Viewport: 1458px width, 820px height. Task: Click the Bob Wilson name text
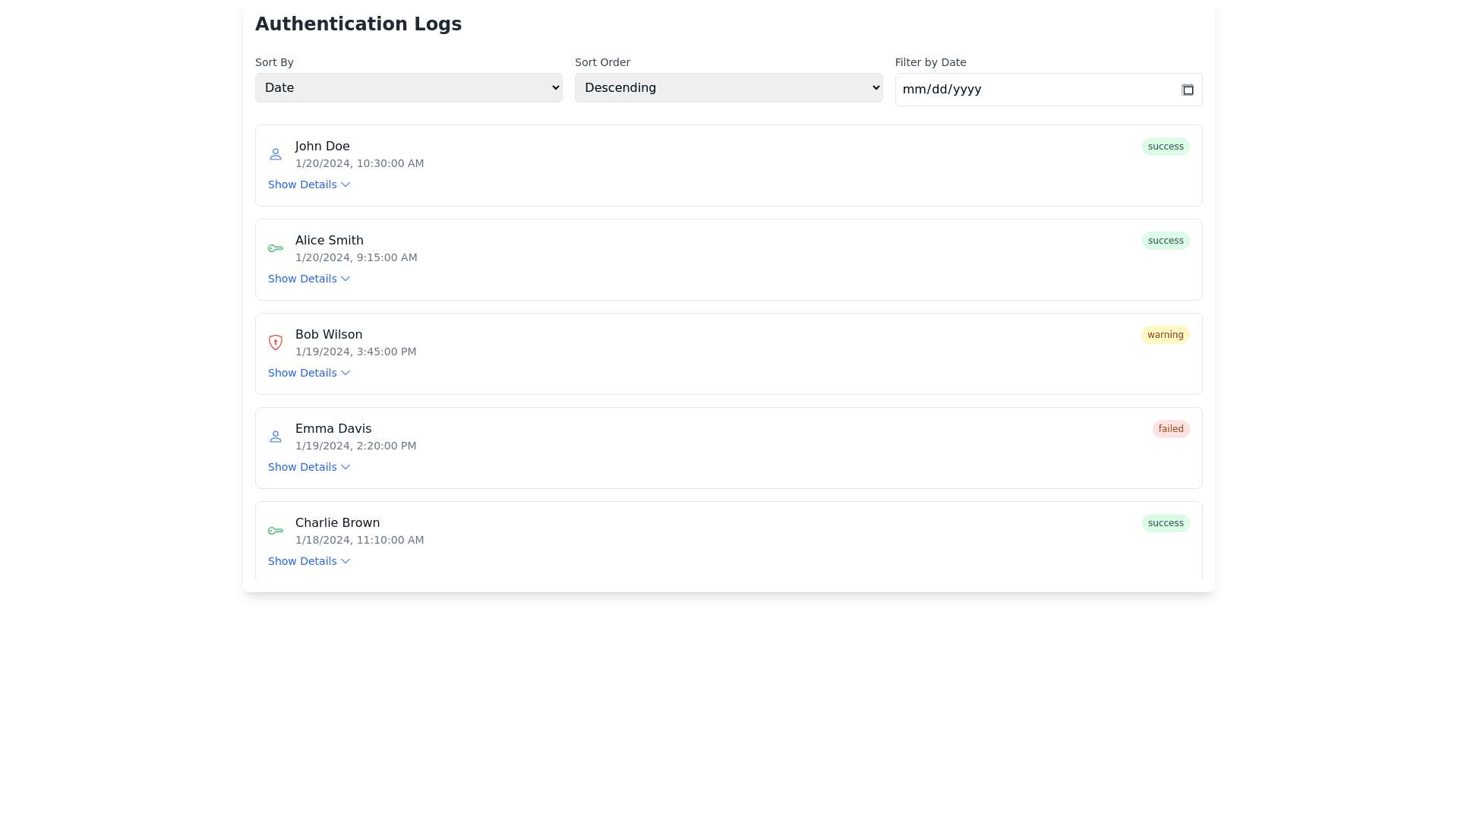pos(329,335)
